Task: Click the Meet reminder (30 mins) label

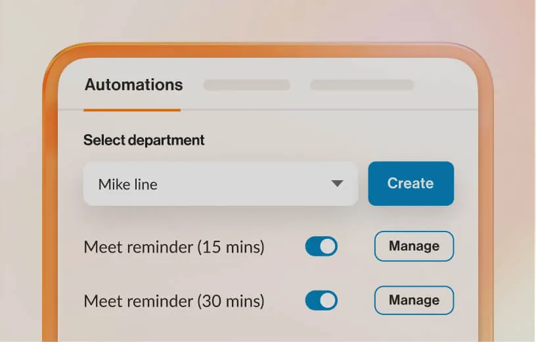Action: tap(174, 301)
